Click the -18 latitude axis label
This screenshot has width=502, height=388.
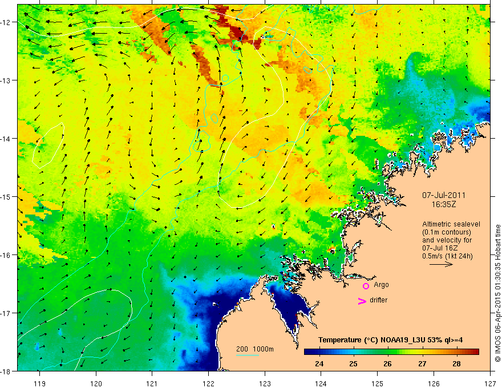[6, 371]
